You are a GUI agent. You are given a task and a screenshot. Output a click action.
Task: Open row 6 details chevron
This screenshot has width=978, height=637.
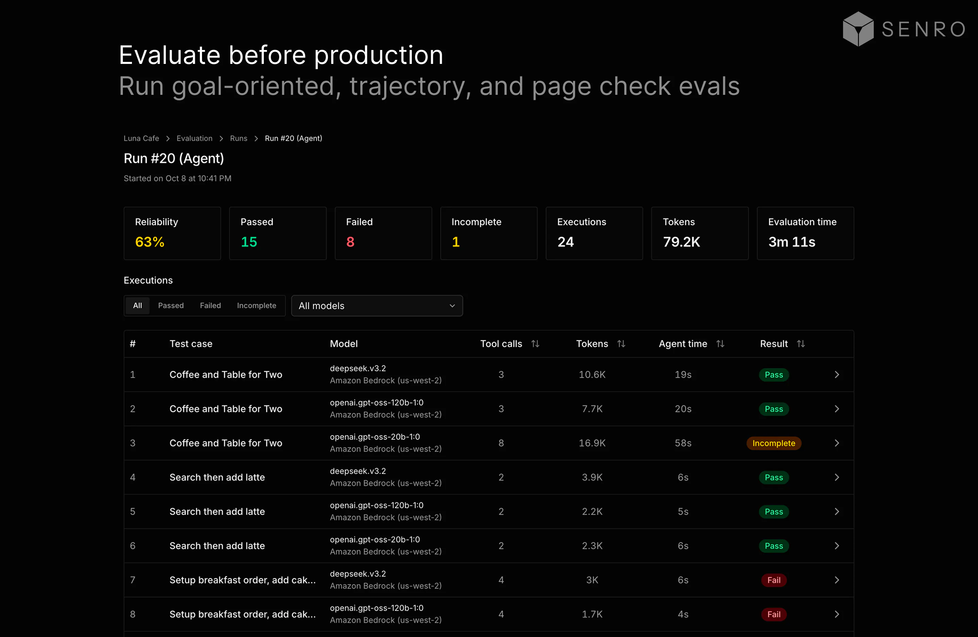click(x=837, y=546)
